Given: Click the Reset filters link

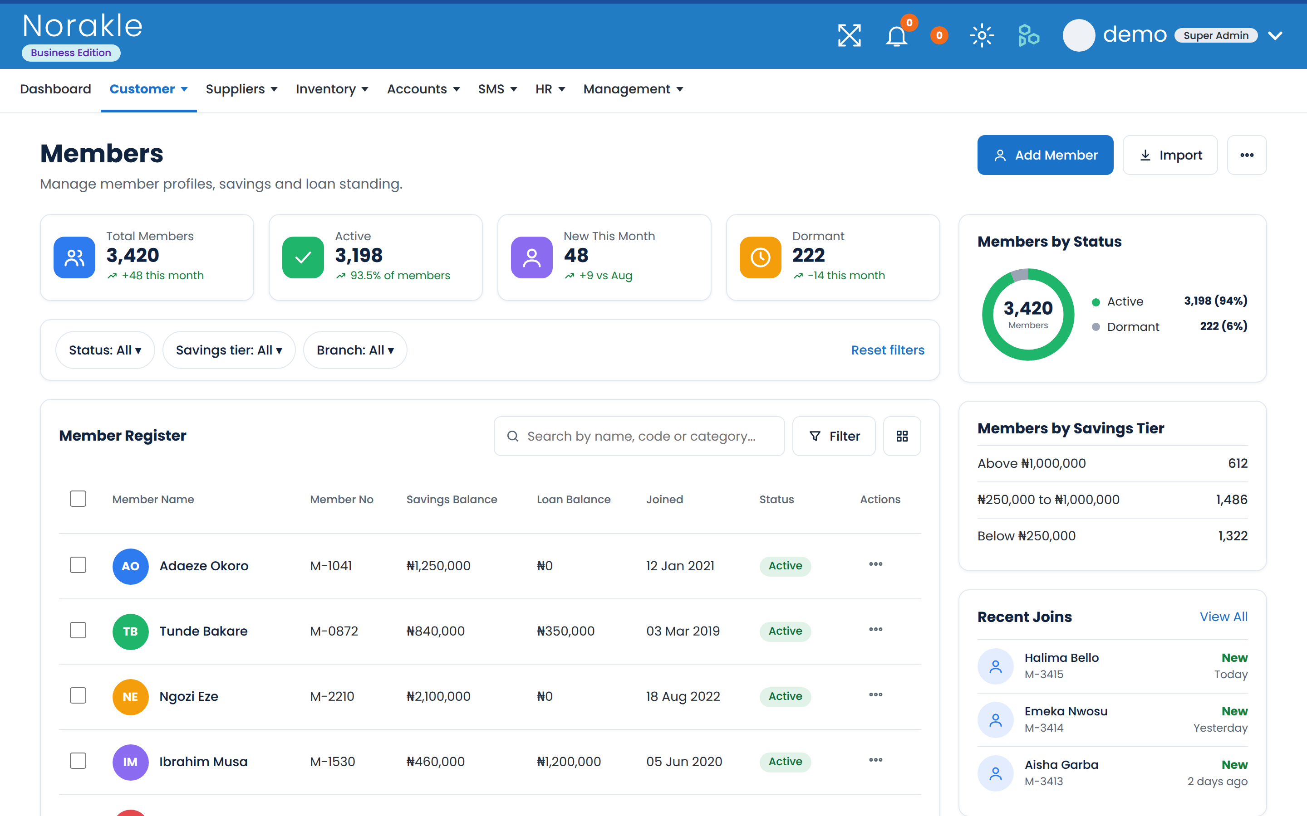Looking at the screenshot, I should (887, 350).
